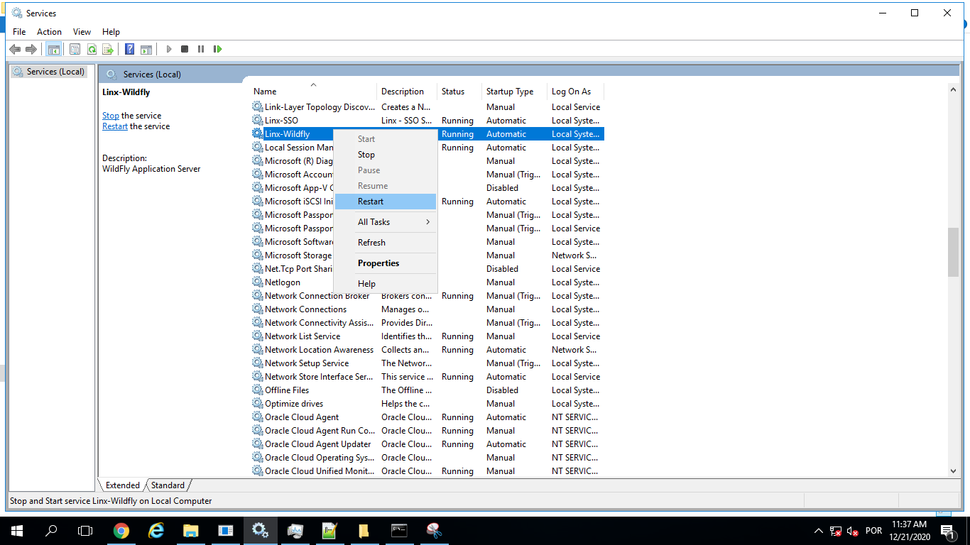Select the Network Location Awareness service
This screenshot has height=545, width=970.
tap(427, 350)
